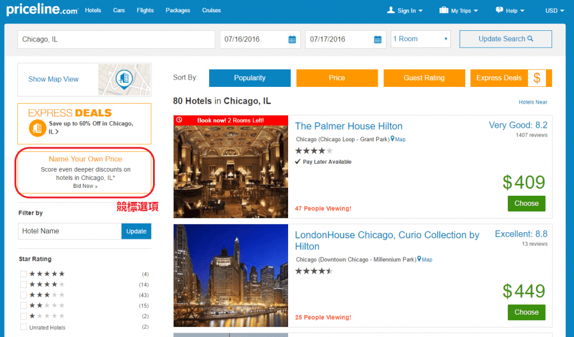The height and width of the screenshot is (337, 574).
Task: Click the map pin next to Palmer House Hilton
Action: point(392,139)
